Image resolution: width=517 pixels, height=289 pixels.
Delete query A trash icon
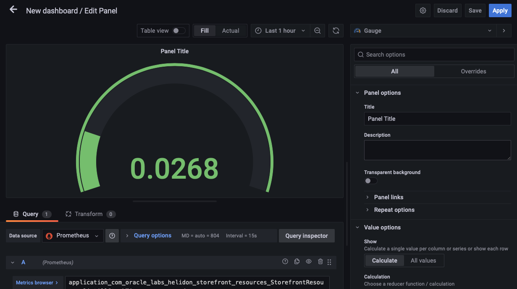click(x=320, y=261)
